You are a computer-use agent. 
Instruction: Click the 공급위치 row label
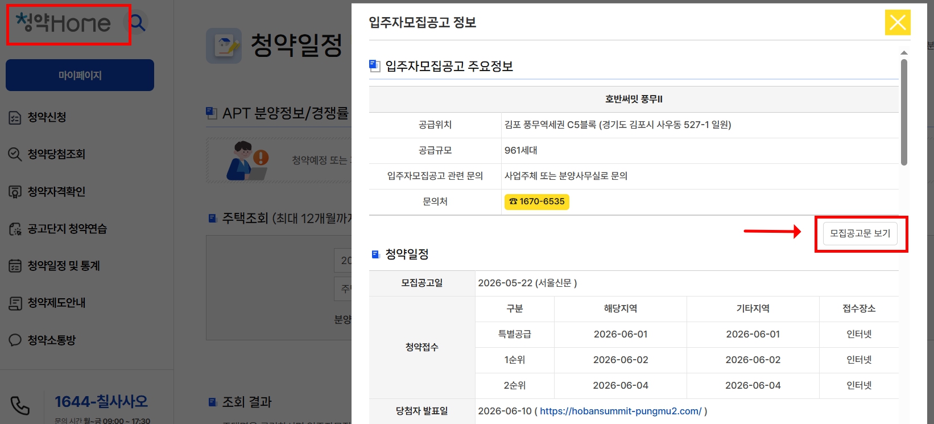pos(435,125)
